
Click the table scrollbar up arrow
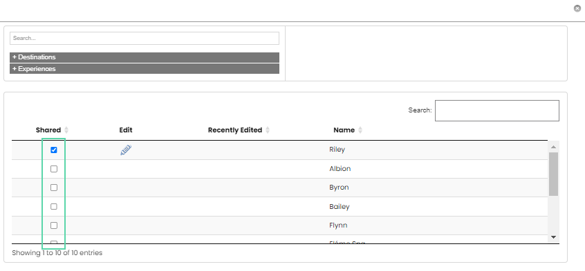tap(553, 147)
